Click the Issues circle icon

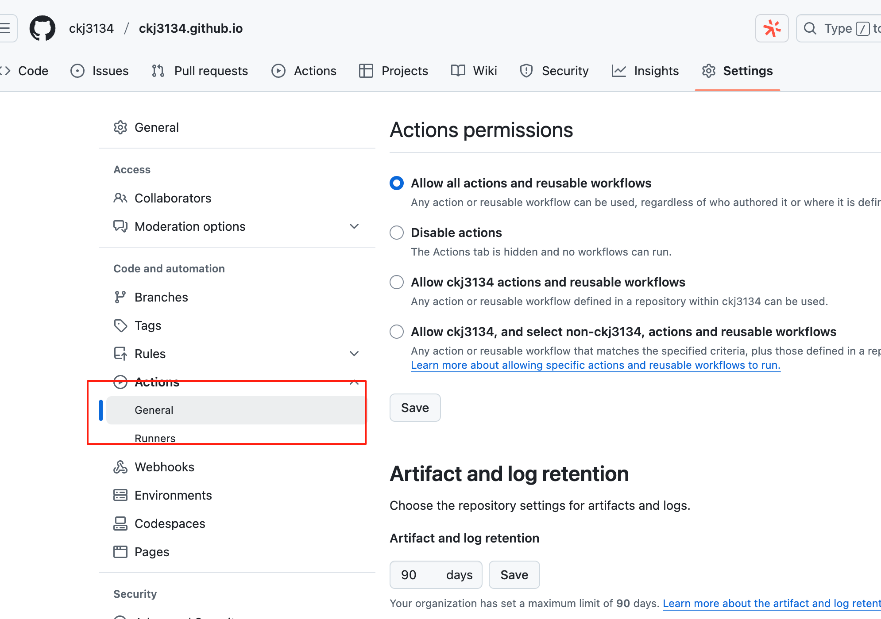77,71
